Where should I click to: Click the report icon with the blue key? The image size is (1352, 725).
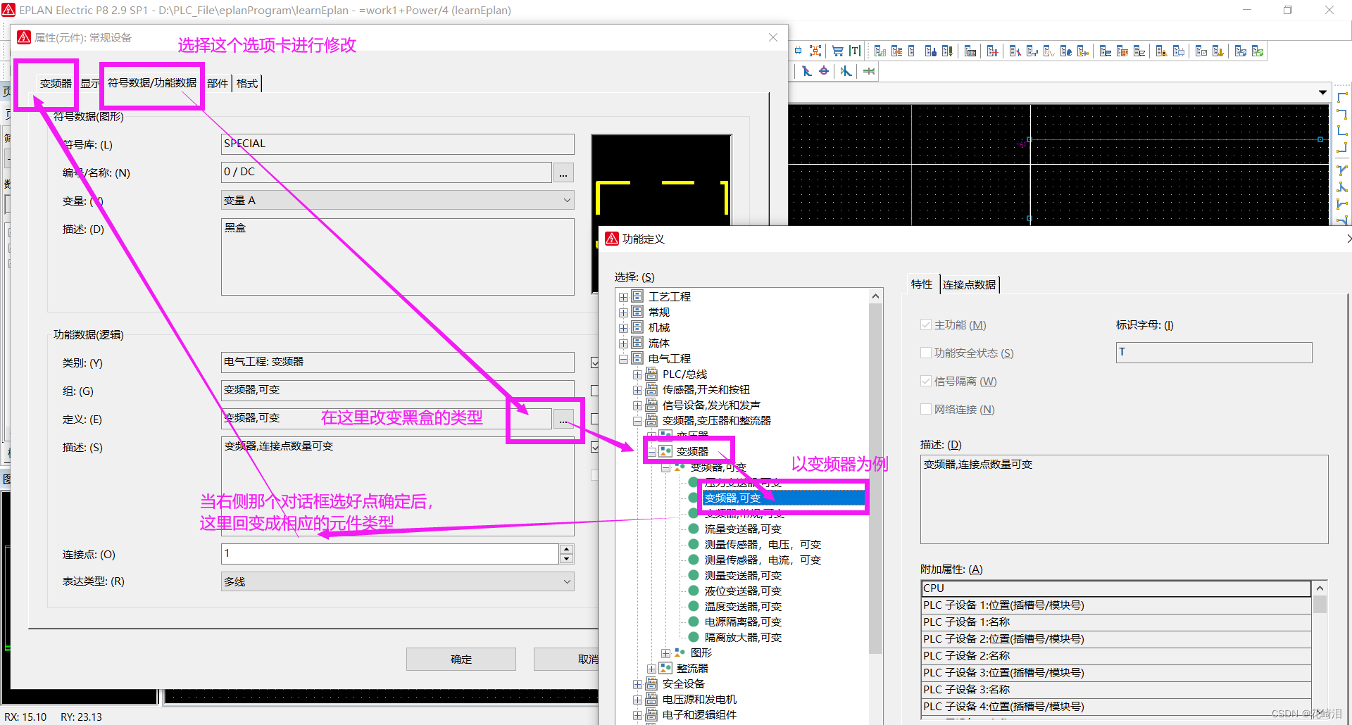[931, 51]
